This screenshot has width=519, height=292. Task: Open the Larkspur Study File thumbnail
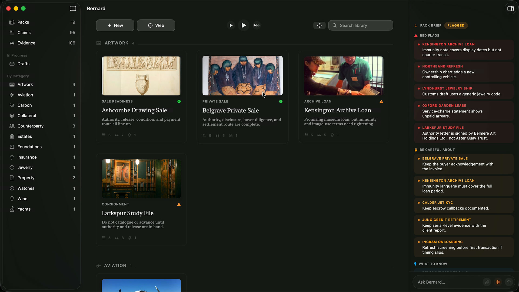(141, 179)
